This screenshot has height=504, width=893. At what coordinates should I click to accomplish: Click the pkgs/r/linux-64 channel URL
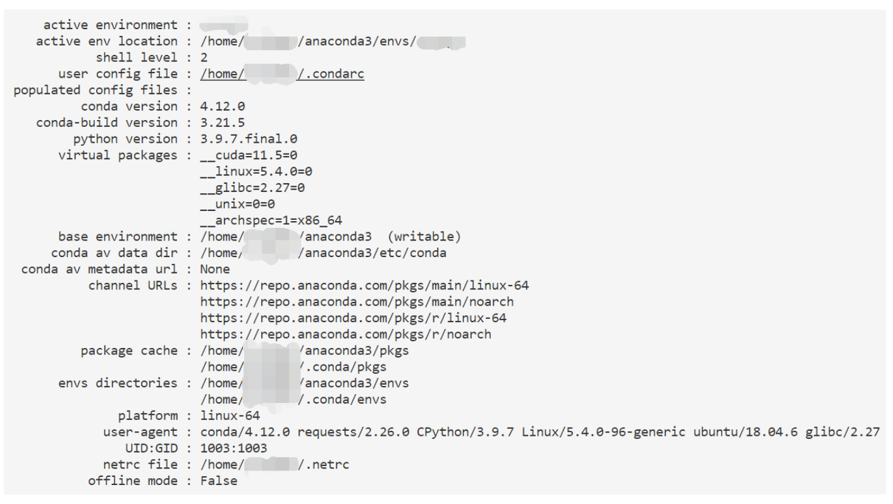tap(353, 318)
